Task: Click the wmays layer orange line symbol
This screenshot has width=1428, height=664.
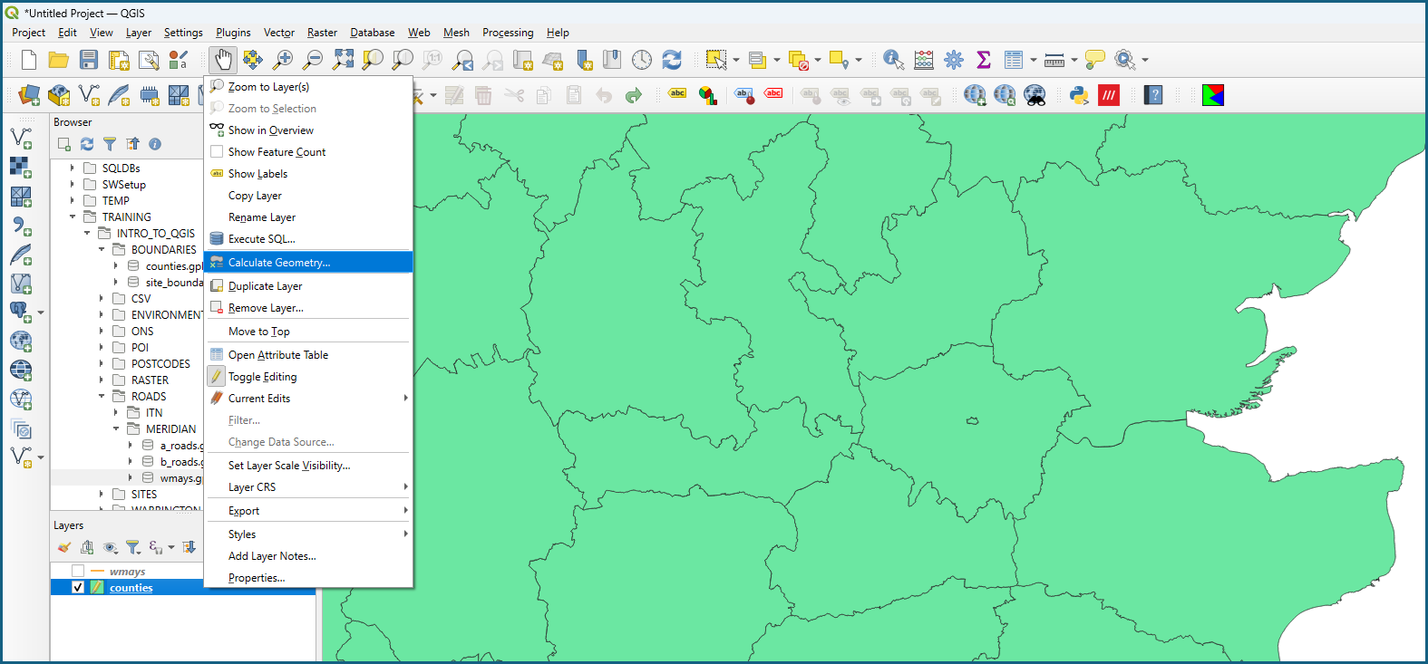Action: [97, 572]
